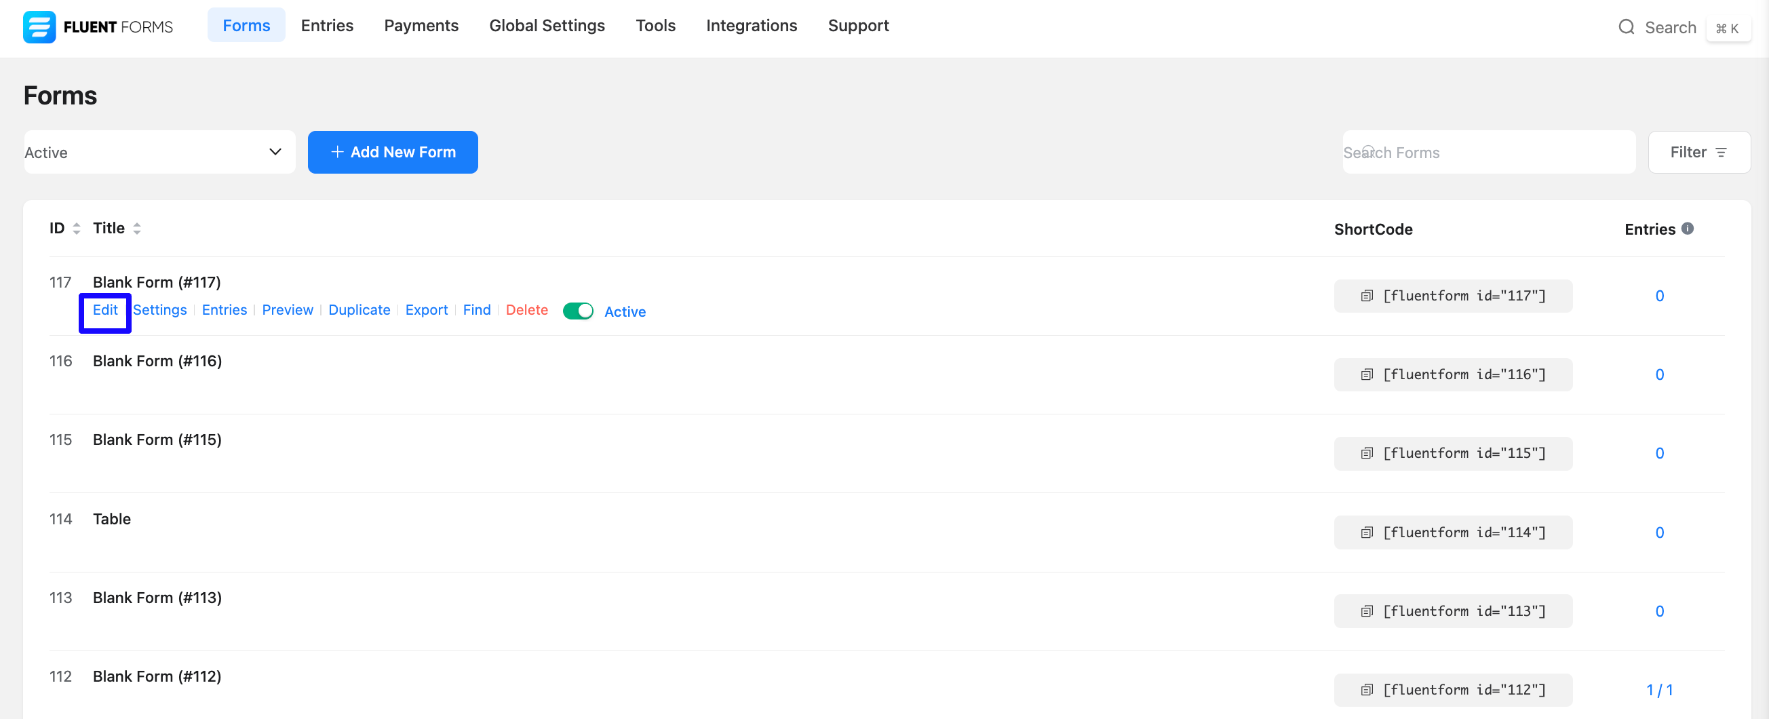Open the Integrations menu item
Viewport: 1769px width, 719px height.
pos(752,25)
